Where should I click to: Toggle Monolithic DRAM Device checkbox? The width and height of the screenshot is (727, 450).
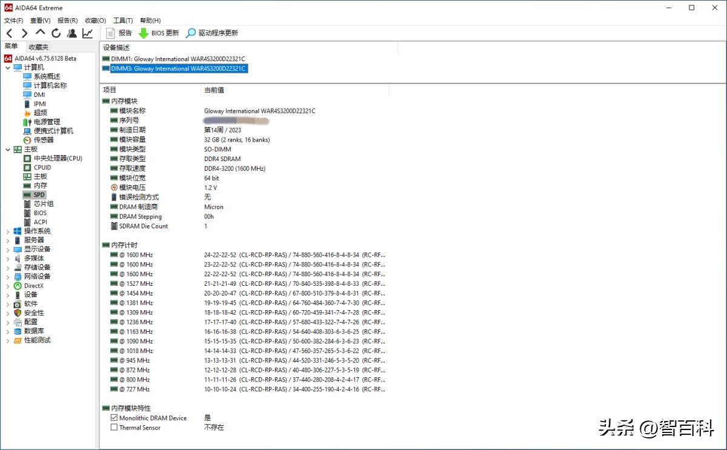tap(114, 418)
